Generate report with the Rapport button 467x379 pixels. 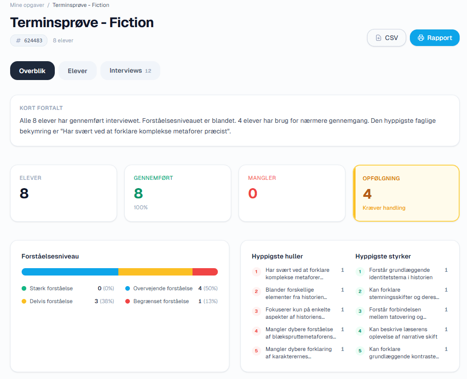434,38
